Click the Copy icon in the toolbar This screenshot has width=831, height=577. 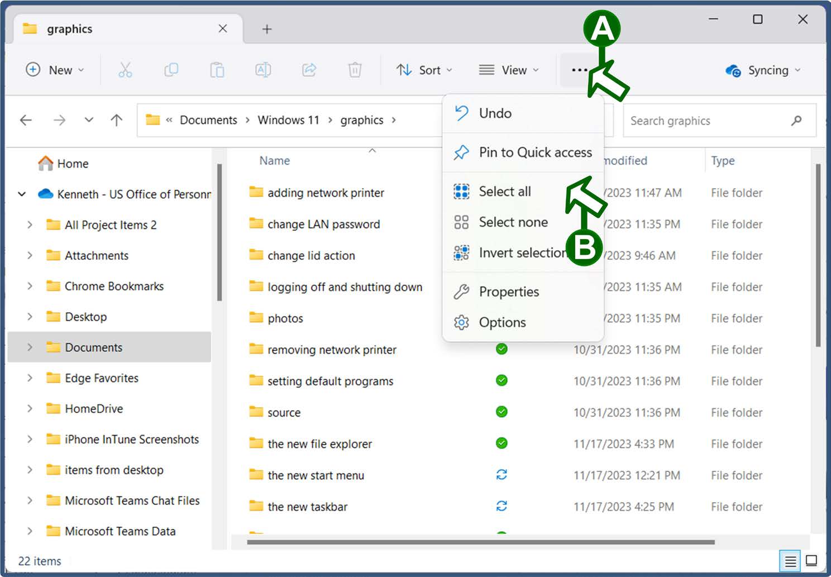[171, 70]
